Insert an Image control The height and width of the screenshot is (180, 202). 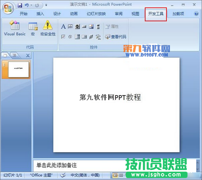91,26
